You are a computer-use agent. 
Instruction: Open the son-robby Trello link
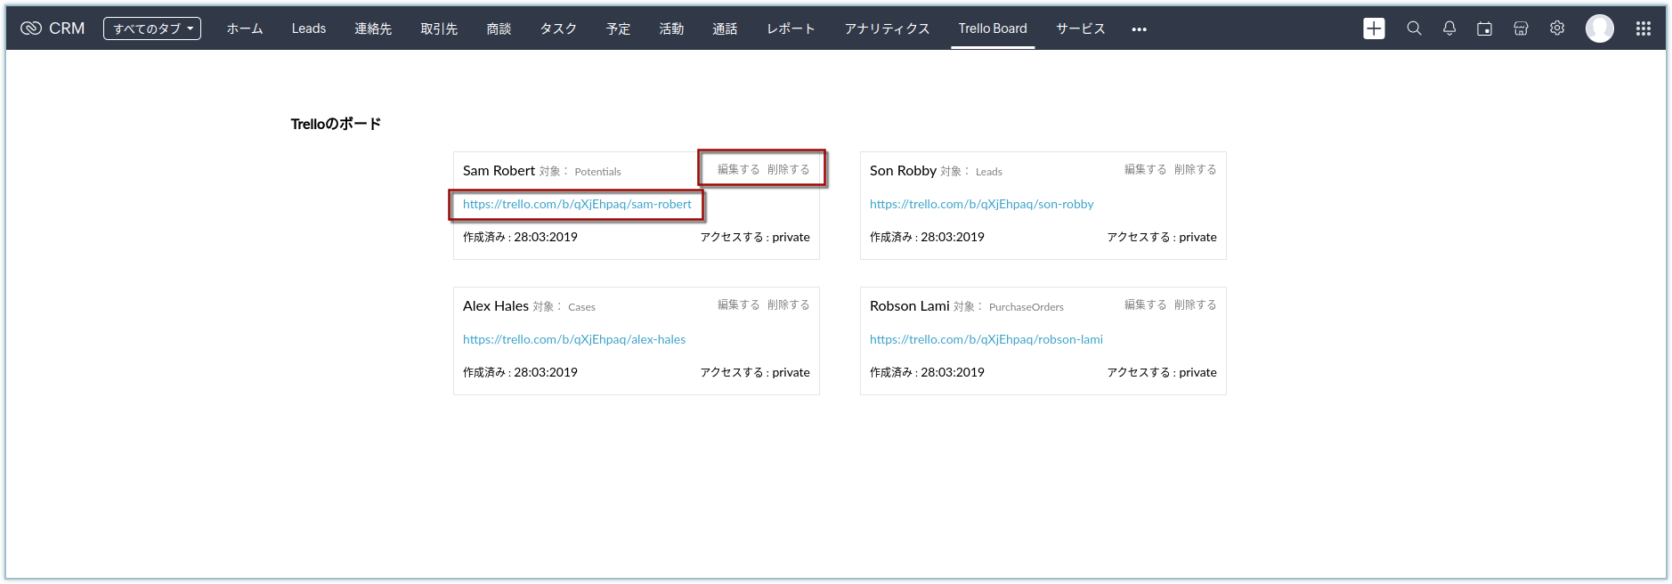point(982,204)
